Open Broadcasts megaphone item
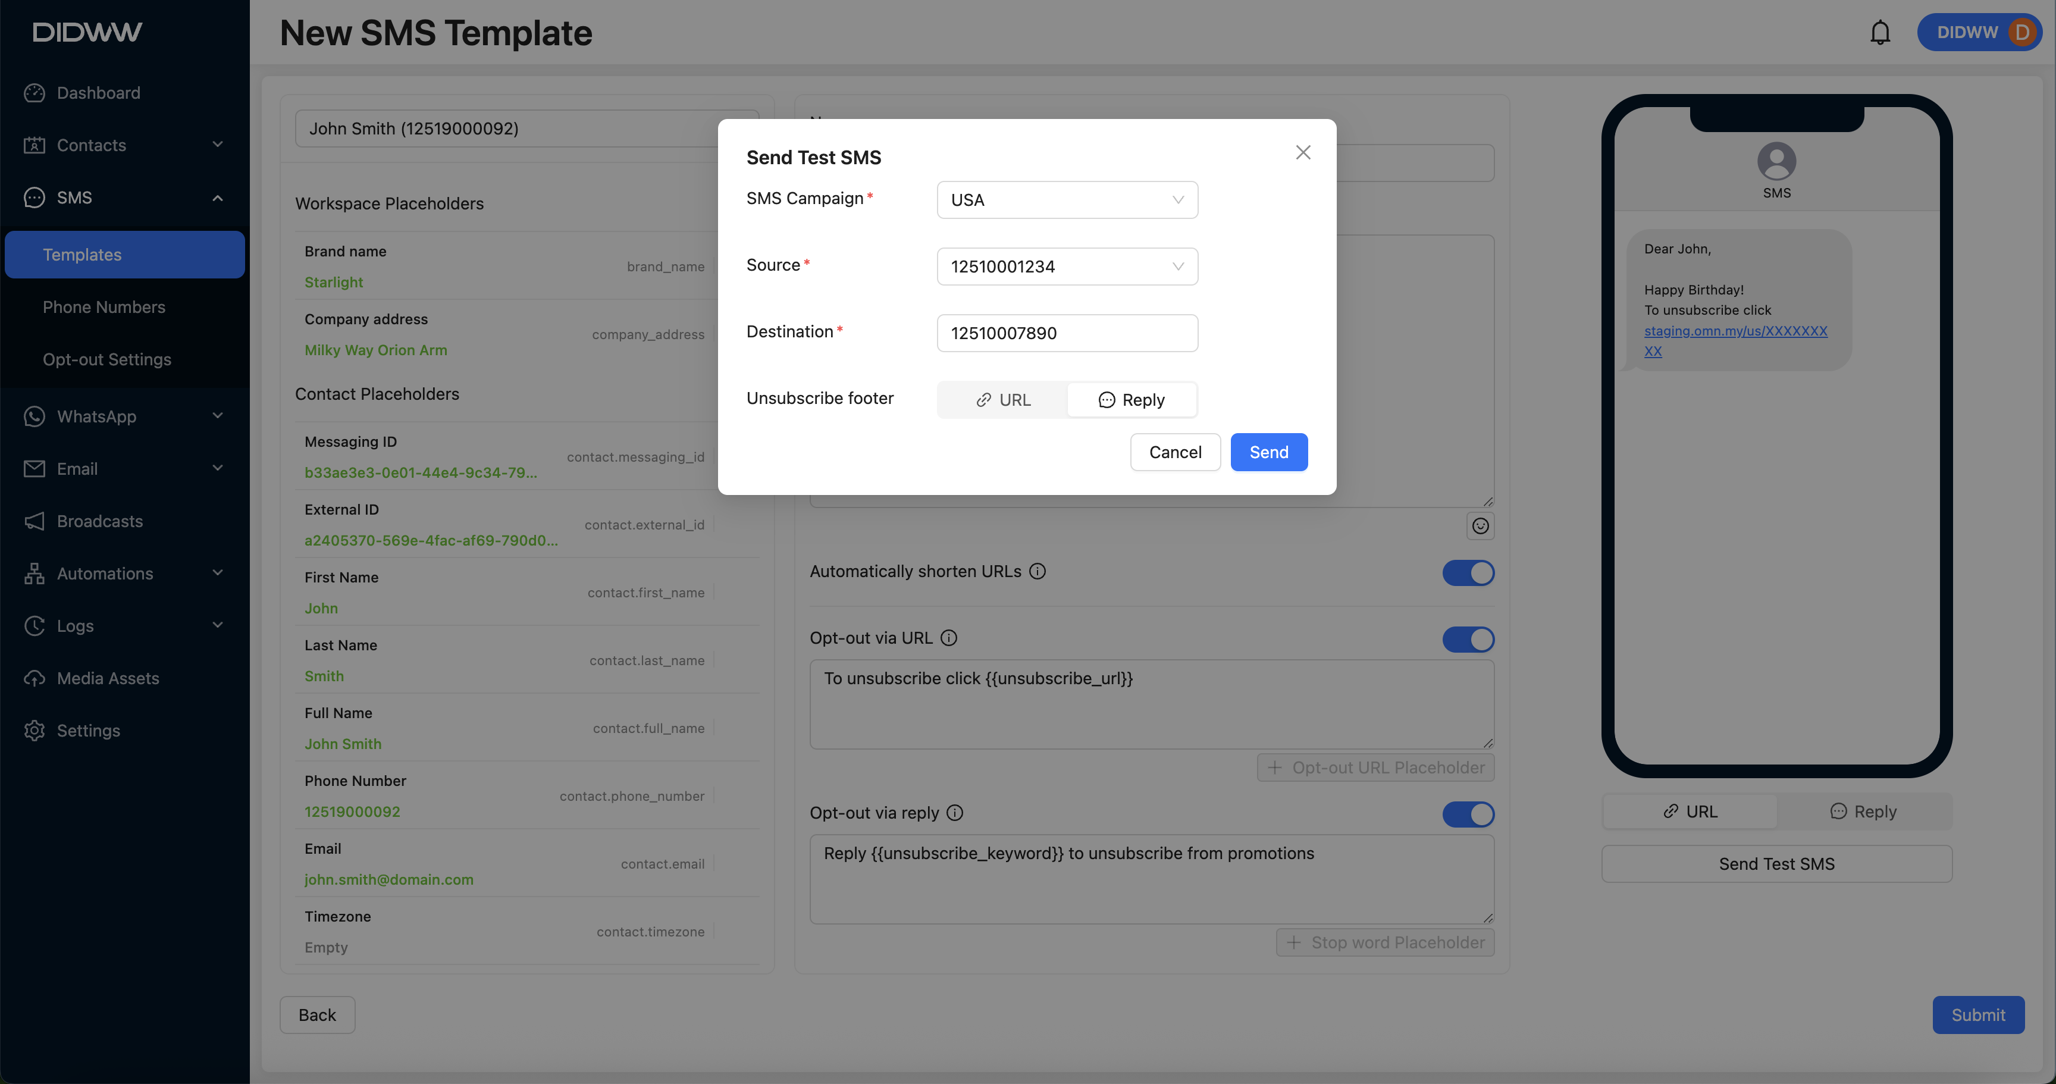Image resolution: width=2056 pixels, height=1084 pixels. coord(100,521)
